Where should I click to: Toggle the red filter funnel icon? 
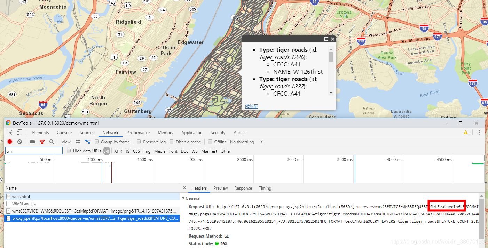(x=42, y=142)
